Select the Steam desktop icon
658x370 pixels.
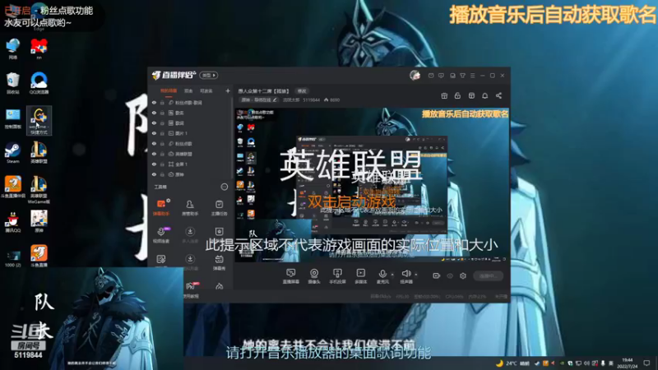tap(12, 153)
